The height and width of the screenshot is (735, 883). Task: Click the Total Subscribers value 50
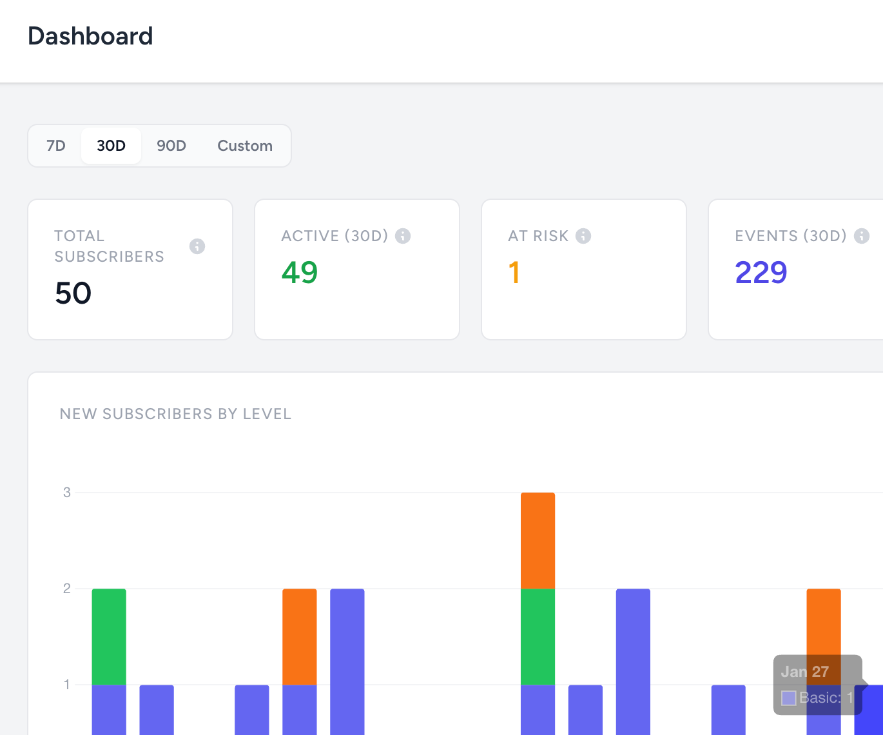(x=72, y=293)
